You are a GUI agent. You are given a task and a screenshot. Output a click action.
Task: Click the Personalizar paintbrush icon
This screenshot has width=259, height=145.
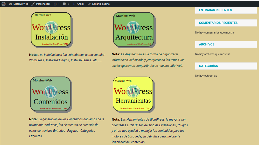pos(33,4)
